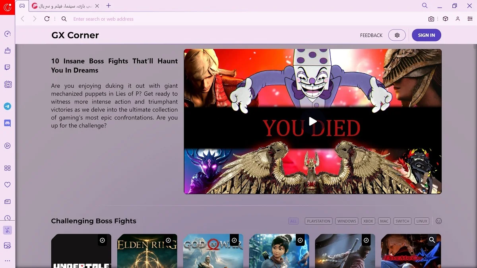Click the '10 Insane Boss Fights' headline
The height and width of the screenshot is (268, 477).
point(114,66)
